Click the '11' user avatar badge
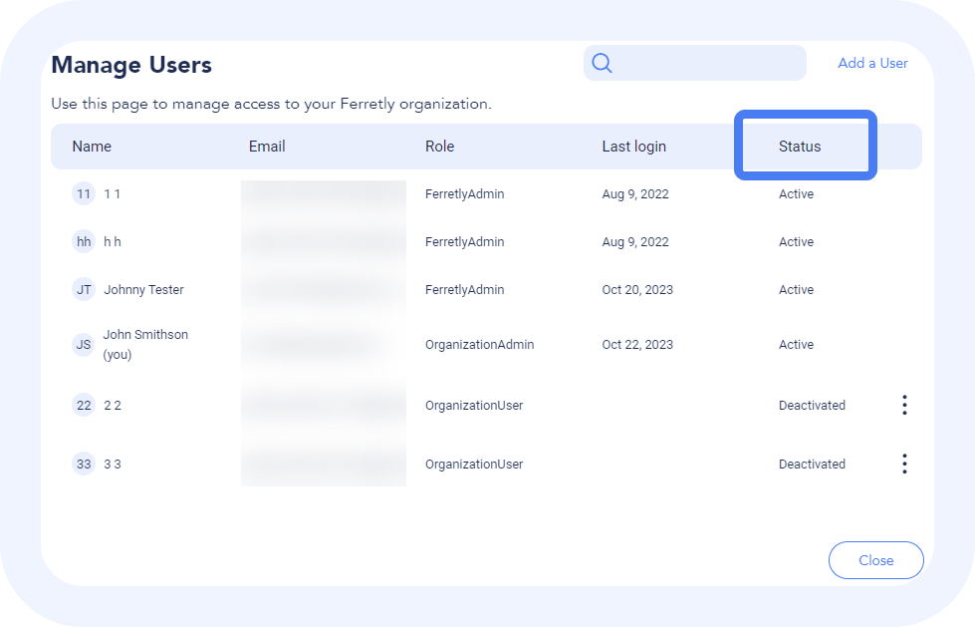Image resolution: width=975 pixels, height=627 pixels. (84, 194)
